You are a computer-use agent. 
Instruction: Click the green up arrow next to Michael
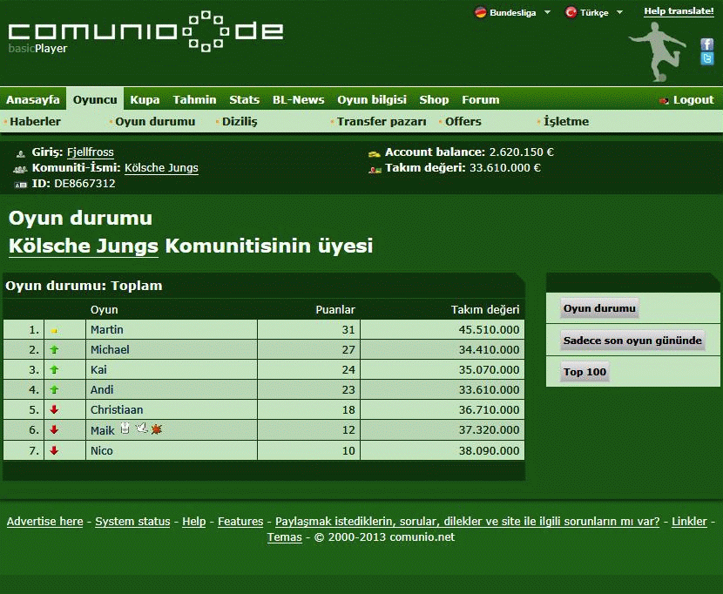[x=54, y=350]
